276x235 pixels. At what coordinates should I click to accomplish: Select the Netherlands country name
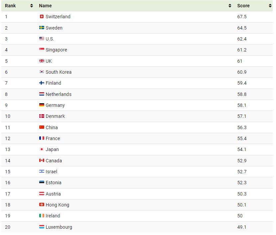(x=59, y=94)
